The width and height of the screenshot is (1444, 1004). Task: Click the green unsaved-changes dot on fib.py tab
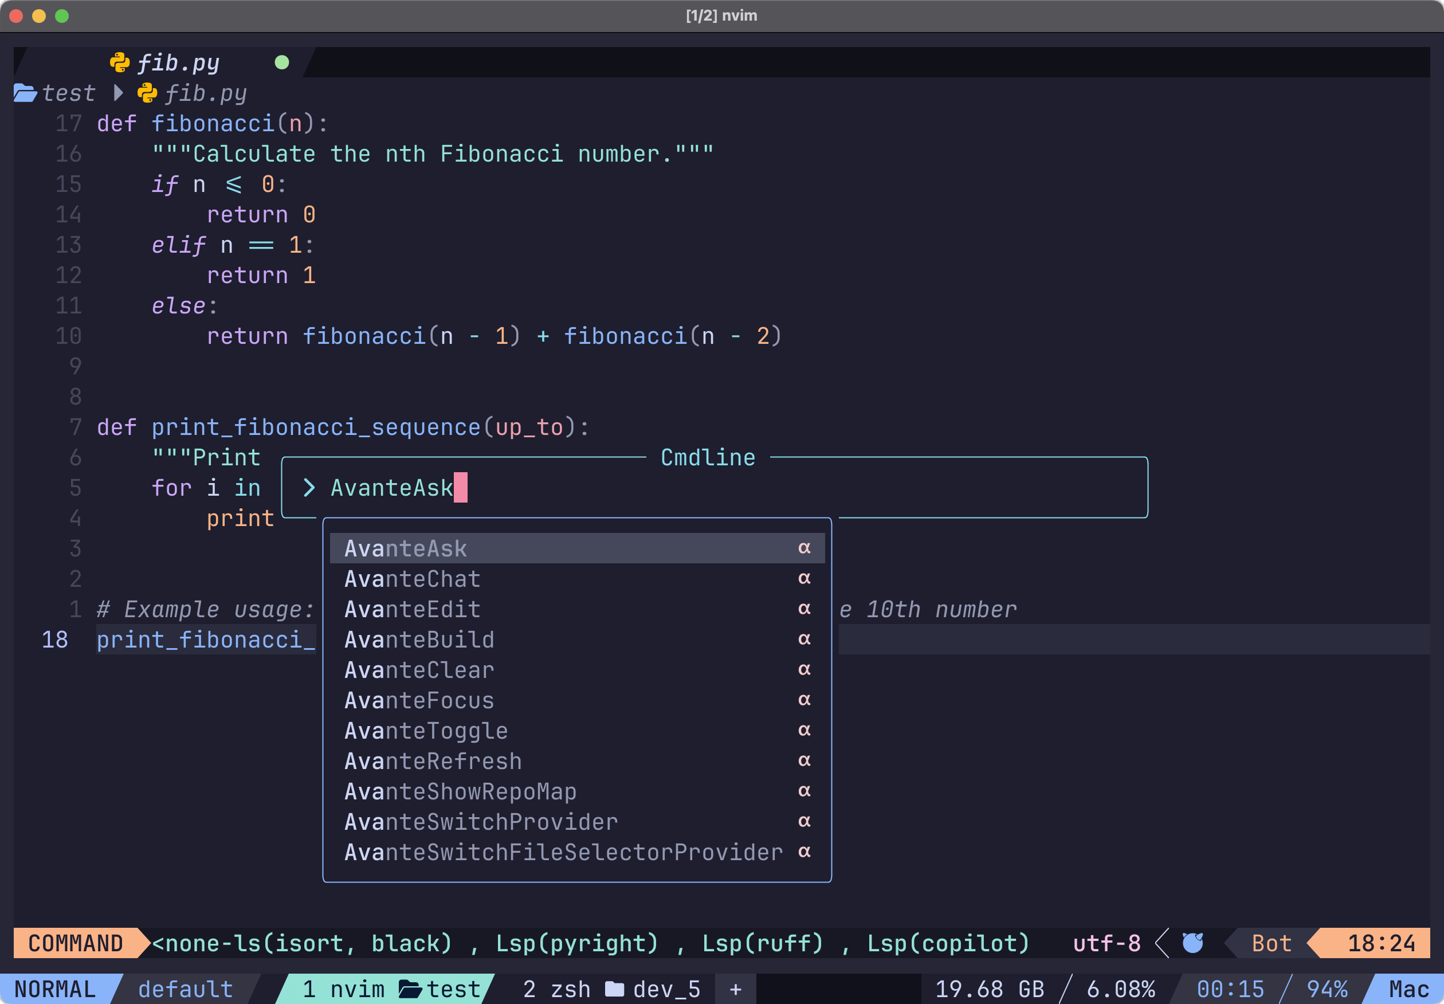[282, 62]
